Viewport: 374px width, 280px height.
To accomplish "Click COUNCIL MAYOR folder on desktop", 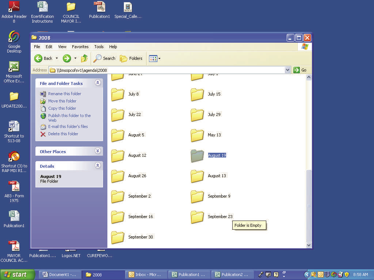I will (71, 12).
